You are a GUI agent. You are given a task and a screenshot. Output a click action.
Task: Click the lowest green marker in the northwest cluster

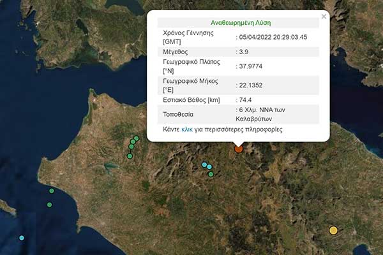[x=130, y=156]
